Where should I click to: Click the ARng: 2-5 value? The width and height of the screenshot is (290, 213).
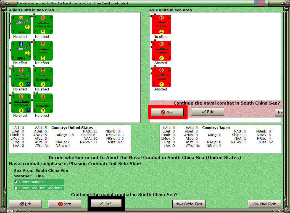point(71,135)
